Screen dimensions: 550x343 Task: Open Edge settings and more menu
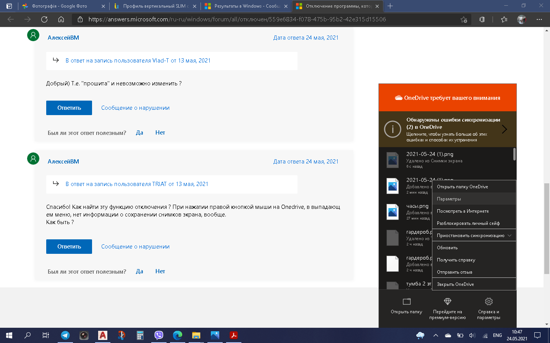(539, 19)
